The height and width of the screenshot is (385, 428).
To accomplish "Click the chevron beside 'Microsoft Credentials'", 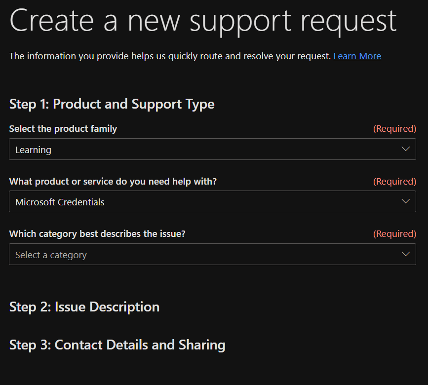I will tap(405, 201).
